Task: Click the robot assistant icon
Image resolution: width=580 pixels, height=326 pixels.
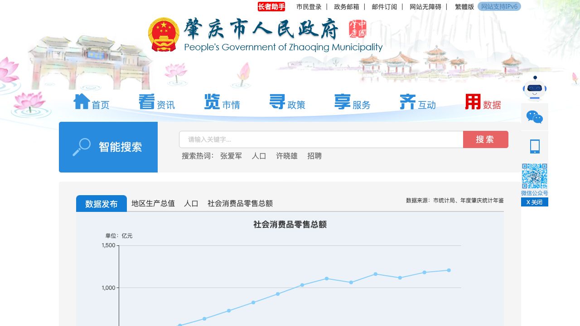Action: (535, 88)
